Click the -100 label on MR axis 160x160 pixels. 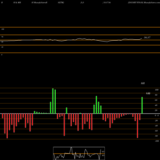click(157, 141)
